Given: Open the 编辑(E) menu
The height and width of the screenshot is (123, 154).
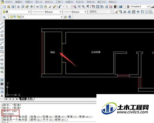Looking at the screenshot, I should coord(19,2).
